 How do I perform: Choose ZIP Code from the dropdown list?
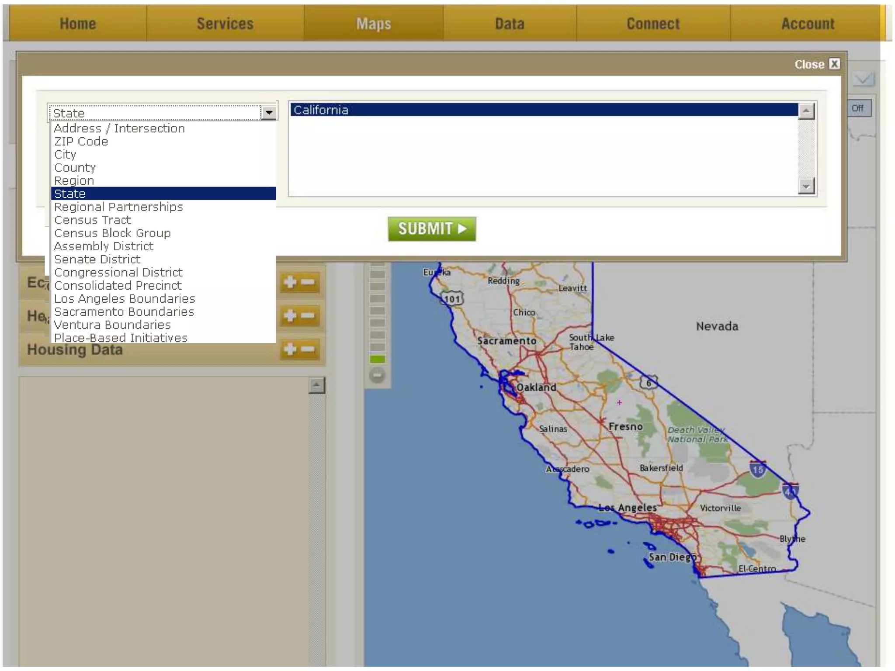pos(163,142)
